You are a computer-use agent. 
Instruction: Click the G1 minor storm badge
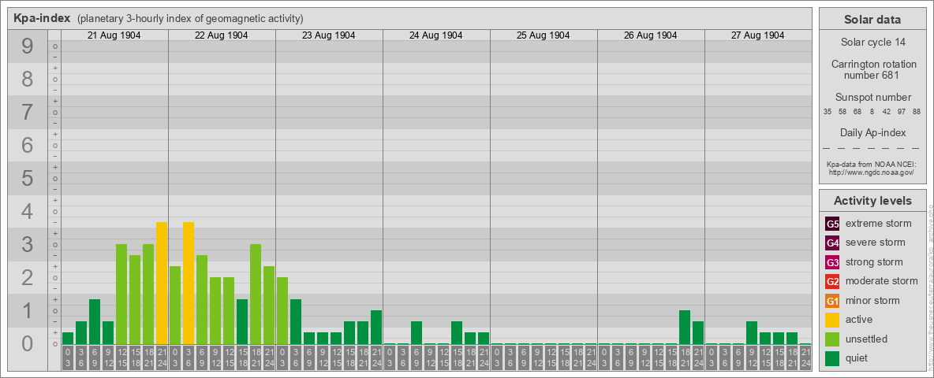pyautogui.click(x=832, y=301)
